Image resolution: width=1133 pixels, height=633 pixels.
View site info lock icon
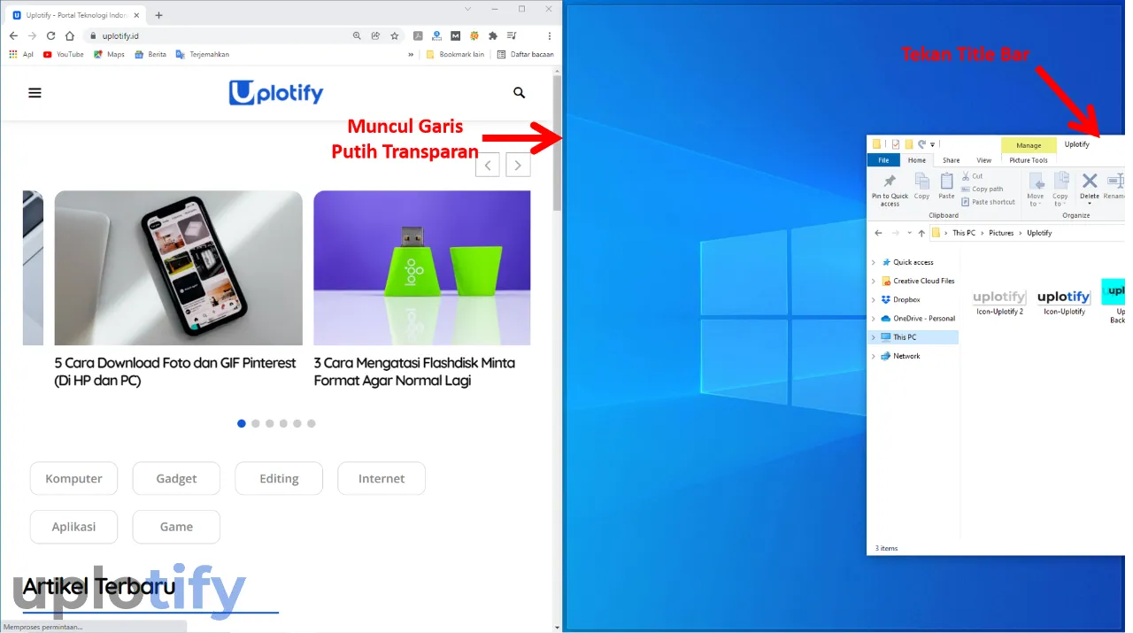tap(92, 36)
